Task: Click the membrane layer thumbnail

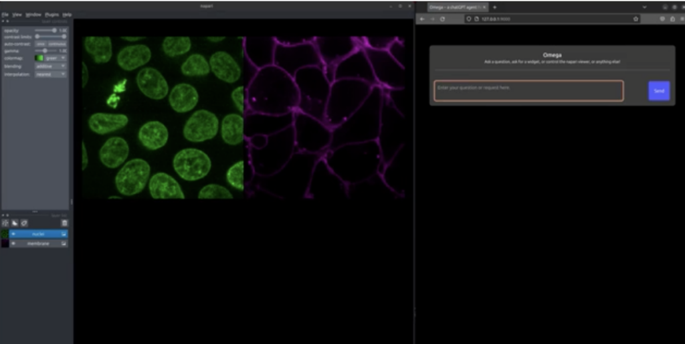Action: (5, 244)
